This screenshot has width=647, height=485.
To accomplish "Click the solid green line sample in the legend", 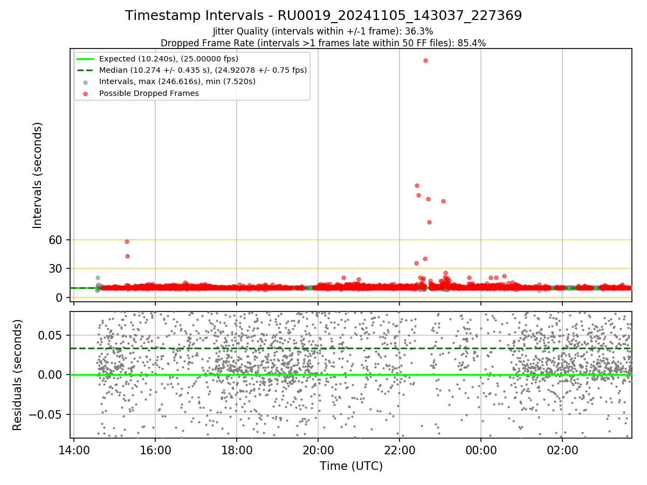I will click(x=86, y=59).
